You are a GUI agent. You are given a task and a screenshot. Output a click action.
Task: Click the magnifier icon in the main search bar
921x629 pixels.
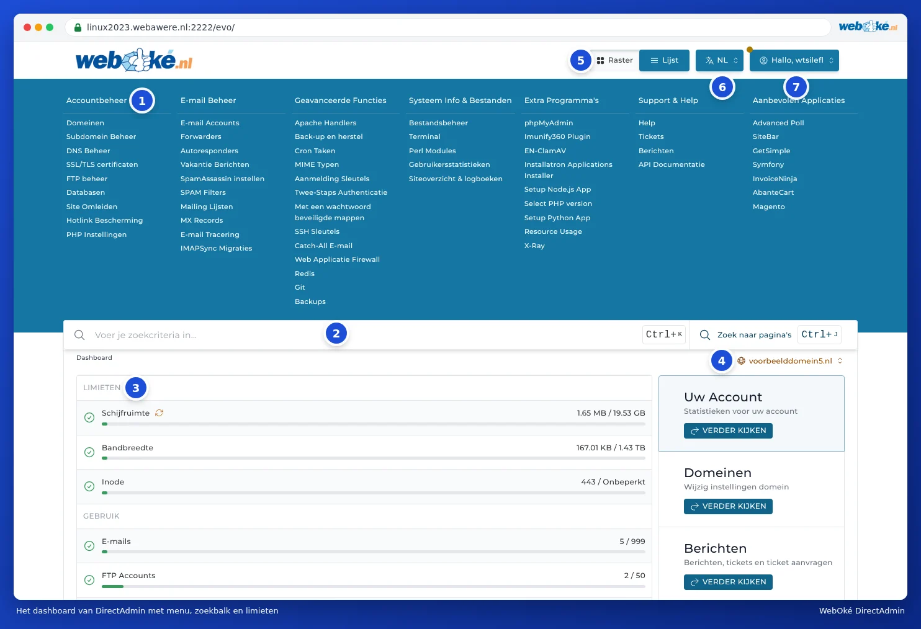(x=79, y=335)
